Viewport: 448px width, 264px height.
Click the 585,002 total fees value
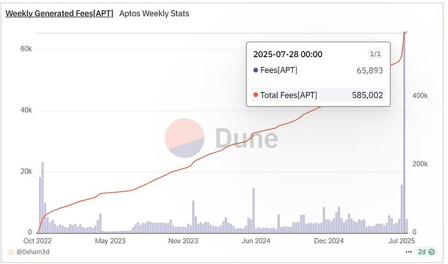(367, 95)
